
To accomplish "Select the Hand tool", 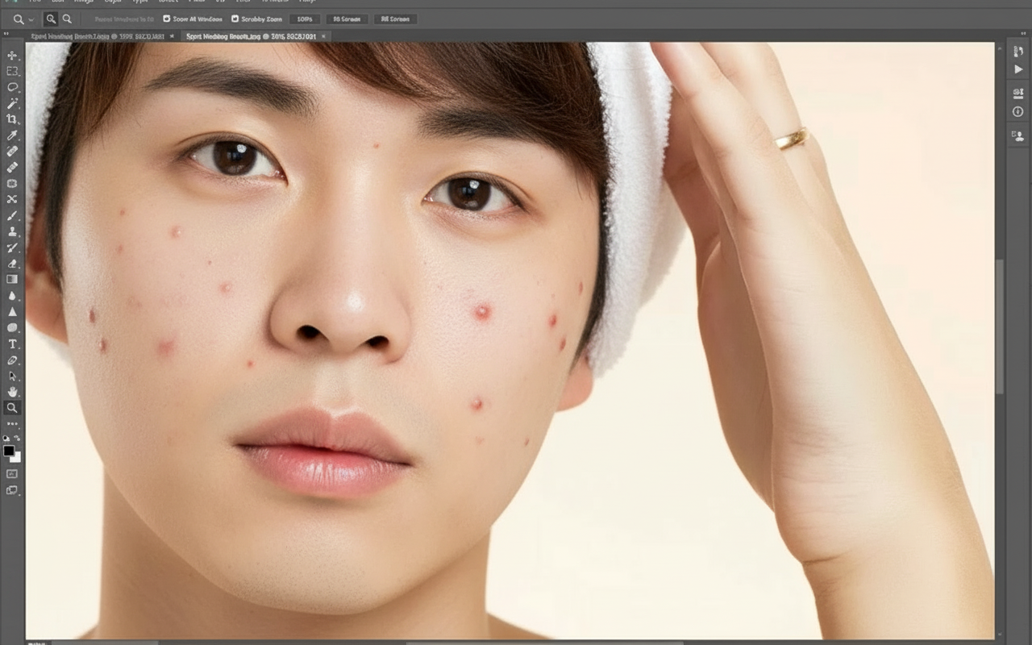I will click(12, 392).
